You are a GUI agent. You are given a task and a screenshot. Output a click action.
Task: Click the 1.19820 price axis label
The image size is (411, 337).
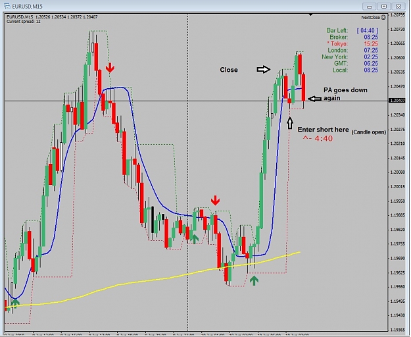coord(398,230)
